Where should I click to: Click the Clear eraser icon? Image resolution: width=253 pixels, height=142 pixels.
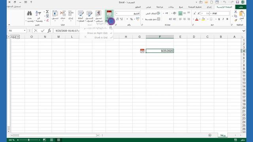[47, 21]
